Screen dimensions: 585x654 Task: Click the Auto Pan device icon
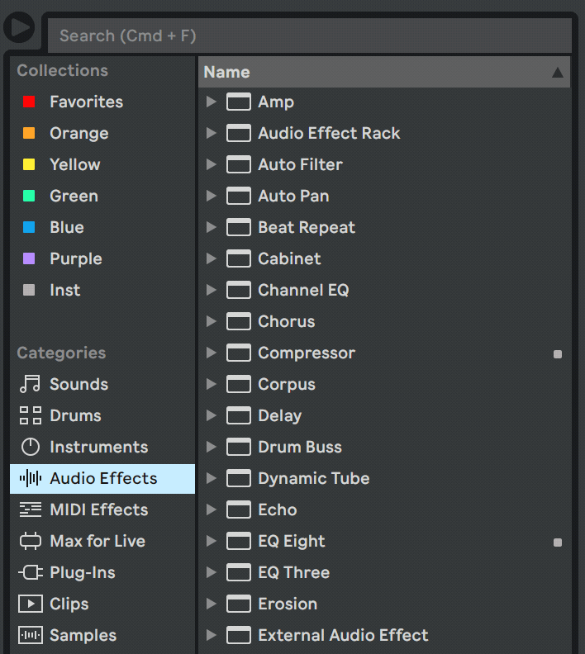(239, 196)
